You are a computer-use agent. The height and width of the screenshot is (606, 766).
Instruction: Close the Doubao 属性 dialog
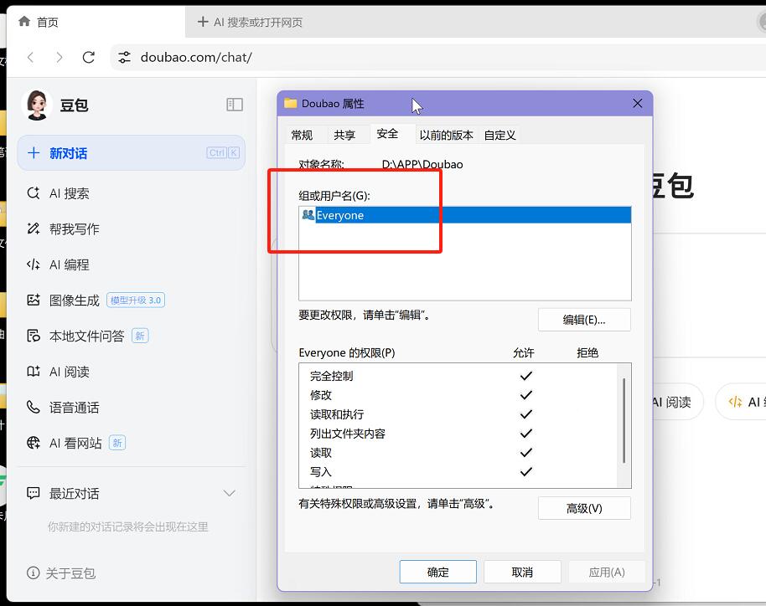click(638, 103)
